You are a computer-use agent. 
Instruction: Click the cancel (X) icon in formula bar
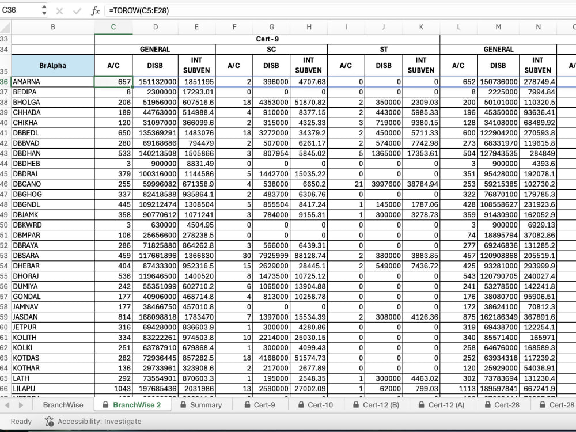tap(59, 11)
